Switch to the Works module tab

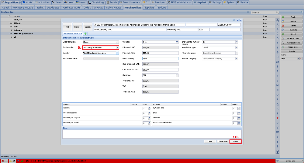(x=27, y=2)
